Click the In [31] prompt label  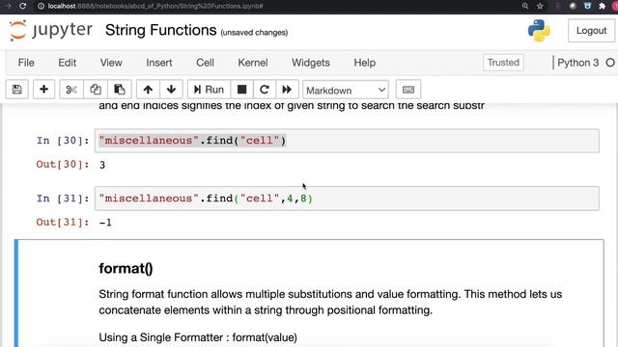(63, 199)
